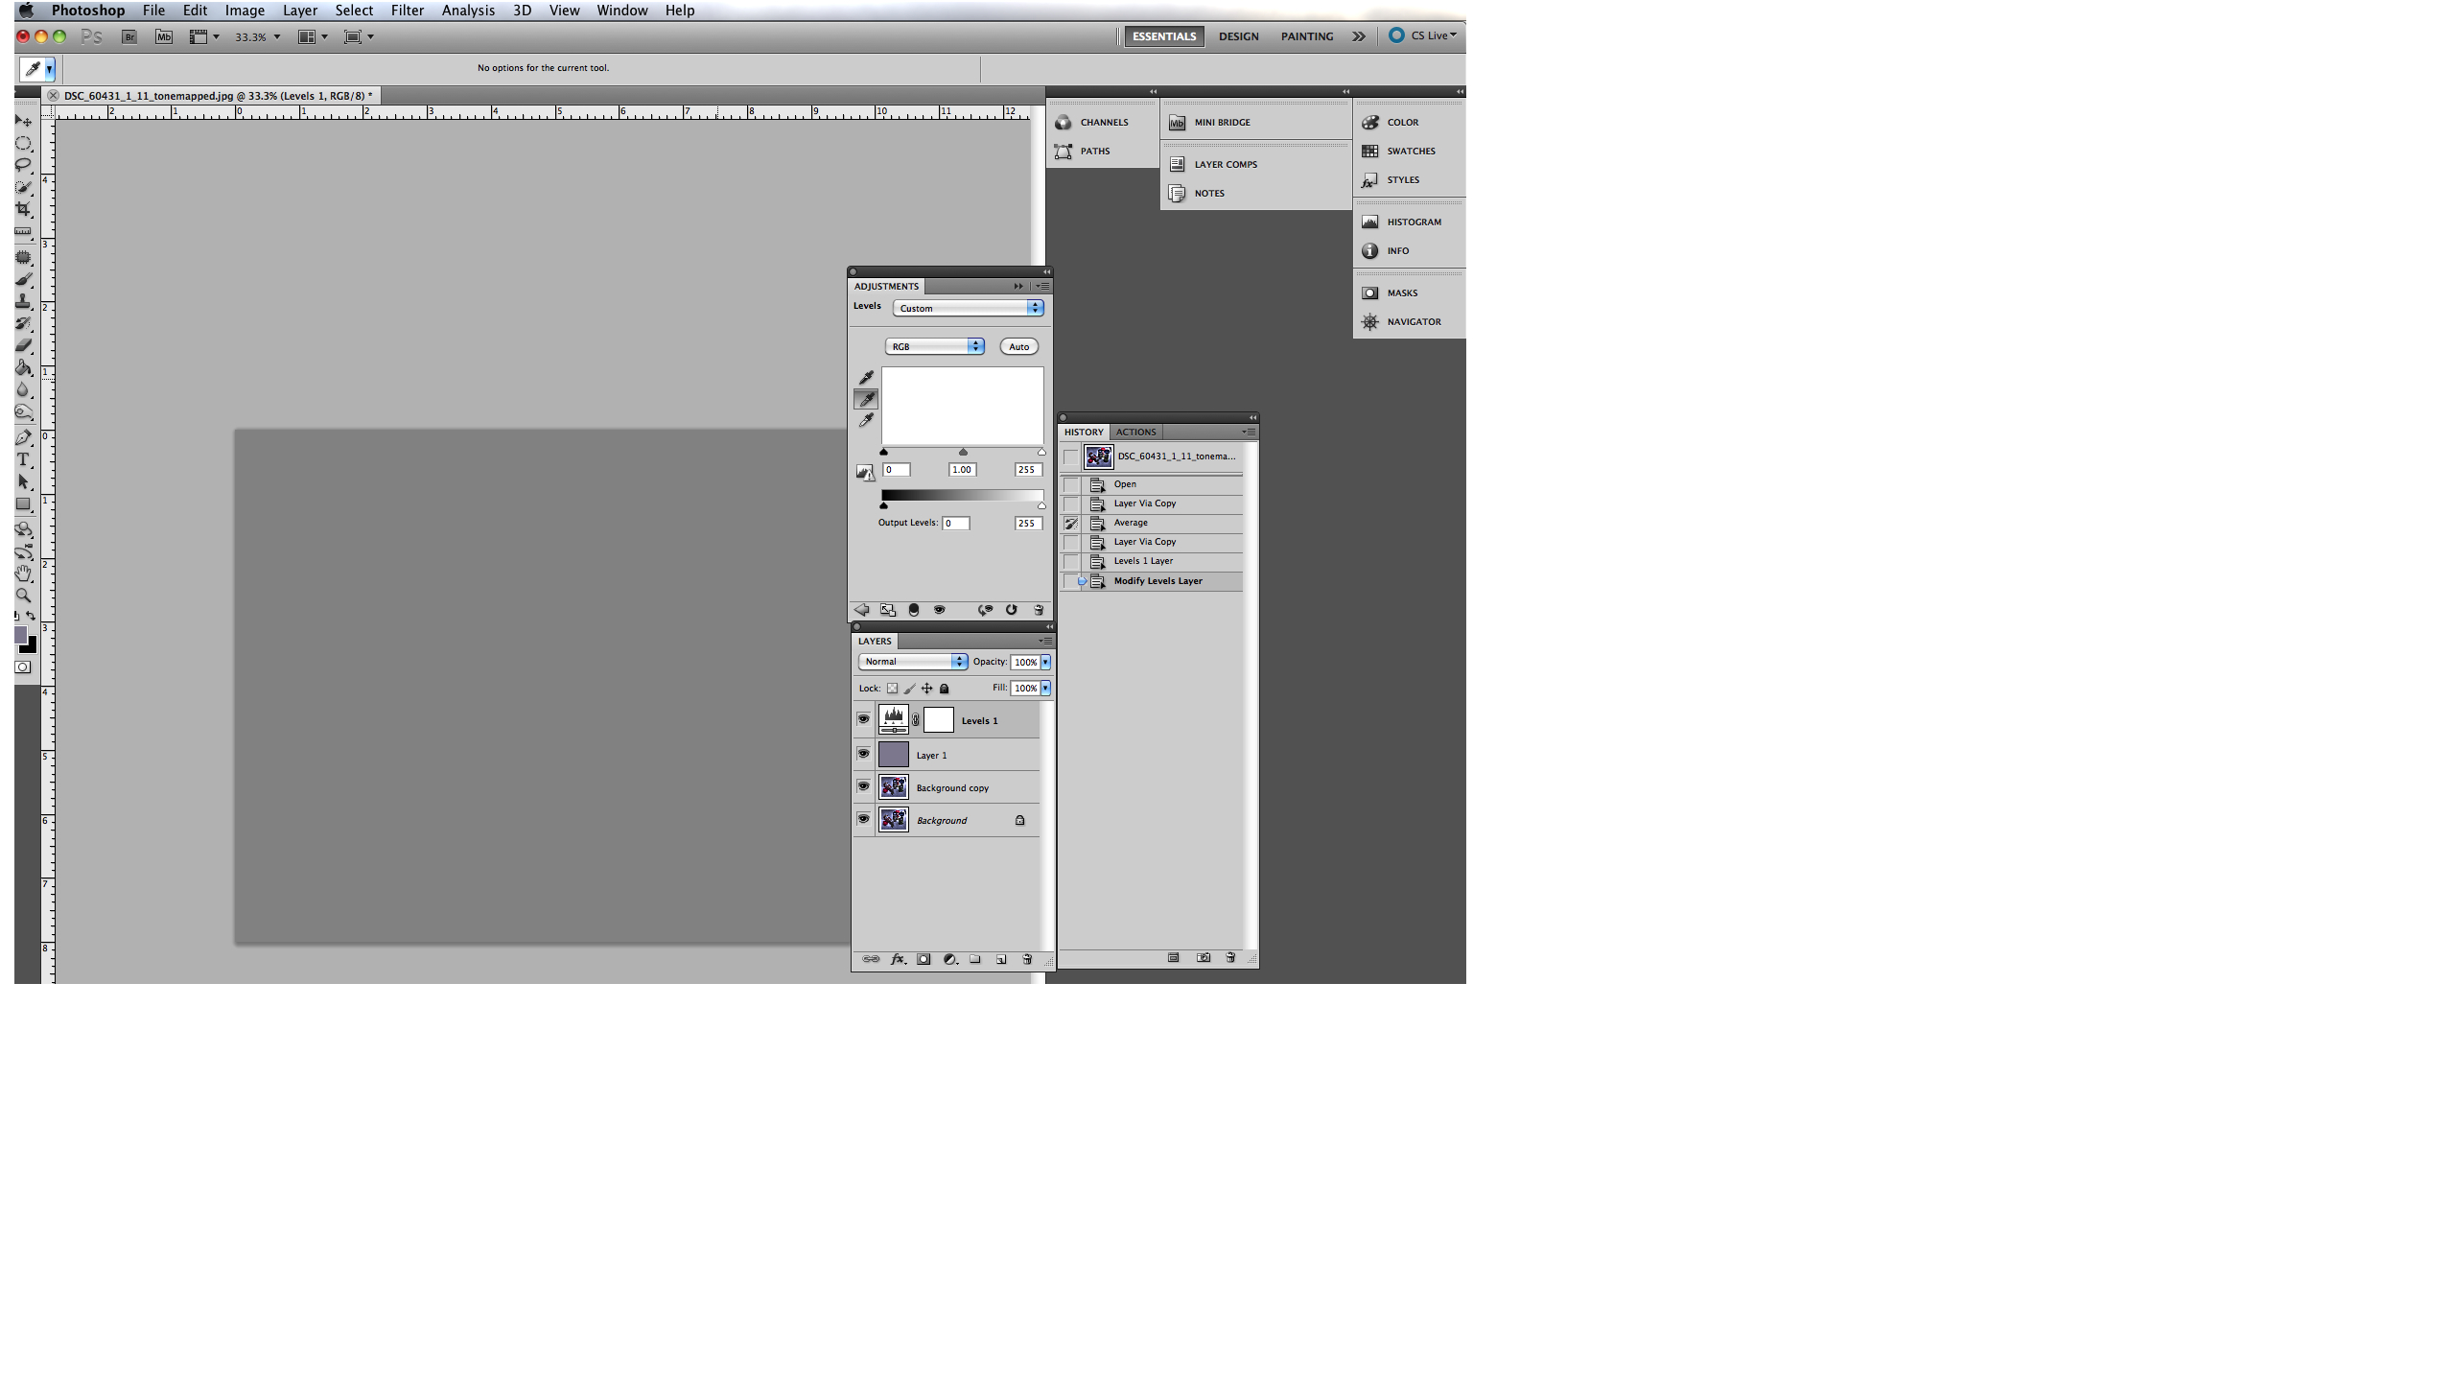Expand the layer blending mode dropdown
This screenshot has height=1381, width=2455.
[x=912, y=661]
